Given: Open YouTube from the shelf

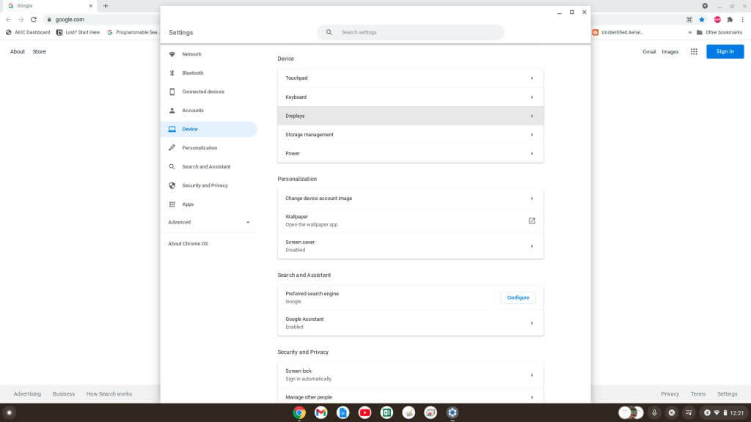Looking at the screenshot, I should pyautogui.click(x=365, y=412).
